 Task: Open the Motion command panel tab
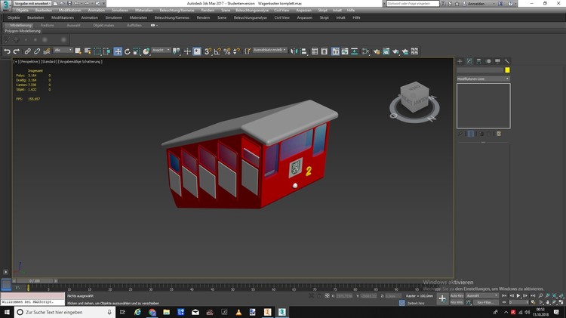tap(488, 61)
